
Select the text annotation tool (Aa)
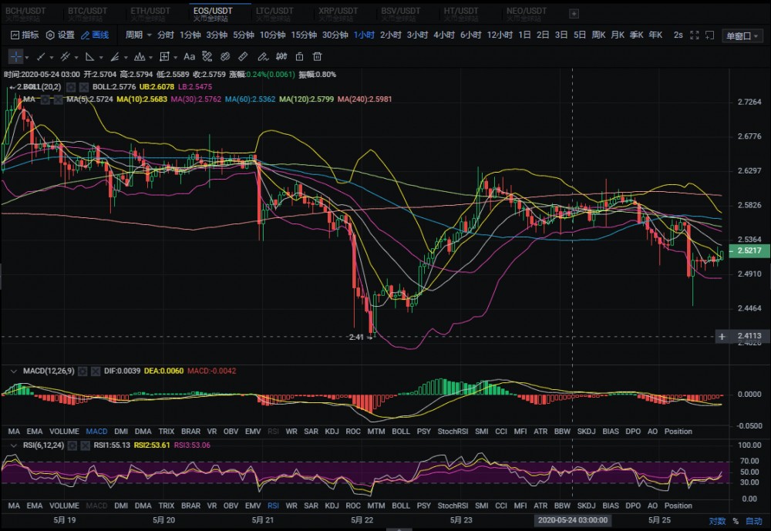[189, 57]
